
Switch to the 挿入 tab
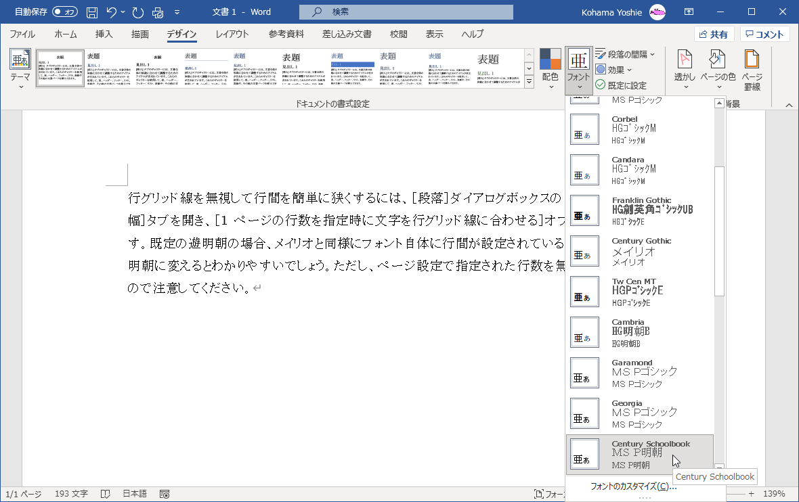(104, 34)
